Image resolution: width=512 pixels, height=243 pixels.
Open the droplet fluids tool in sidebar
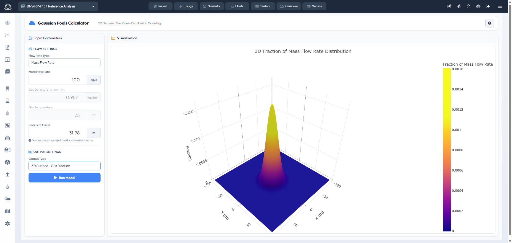7,113
